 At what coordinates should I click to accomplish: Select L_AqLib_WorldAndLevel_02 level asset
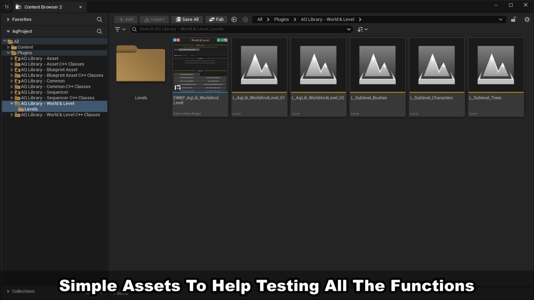click(x=318, y=77)
